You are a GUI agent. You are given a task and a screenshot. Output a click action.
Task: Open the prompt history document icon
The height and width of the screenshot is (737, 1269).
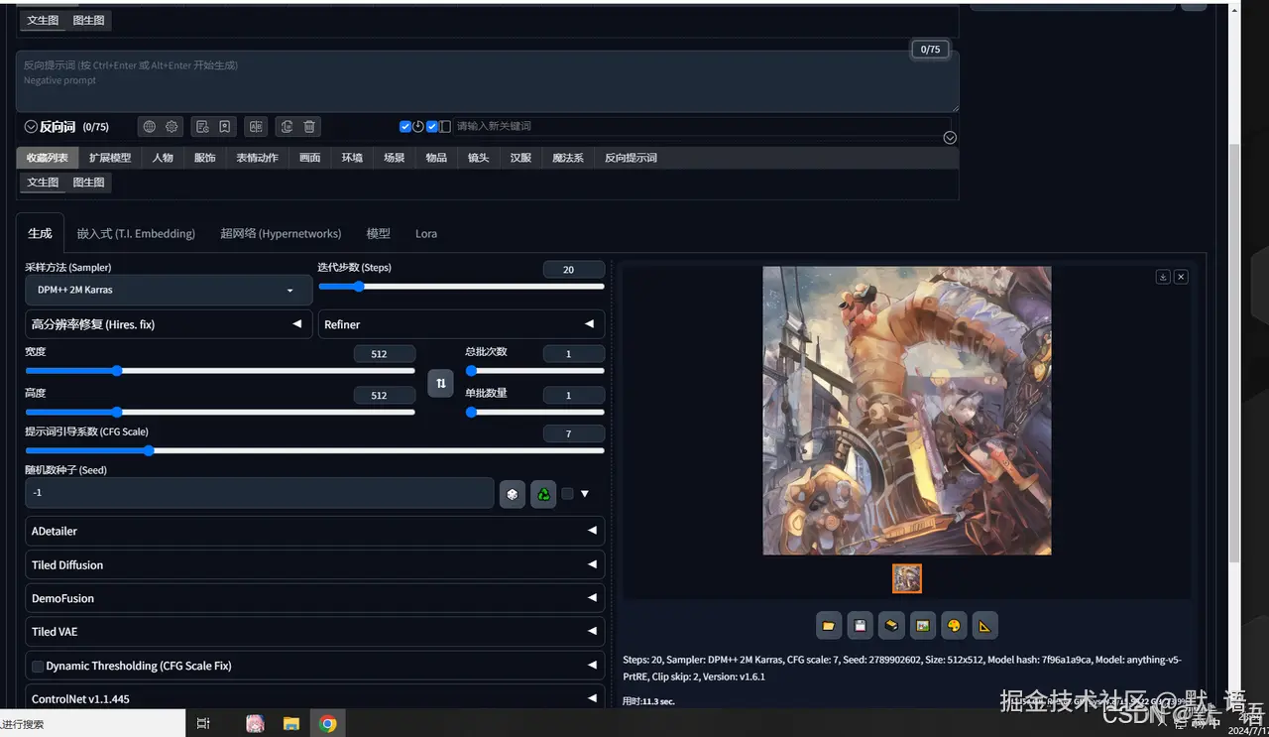[x=202, y=127]
